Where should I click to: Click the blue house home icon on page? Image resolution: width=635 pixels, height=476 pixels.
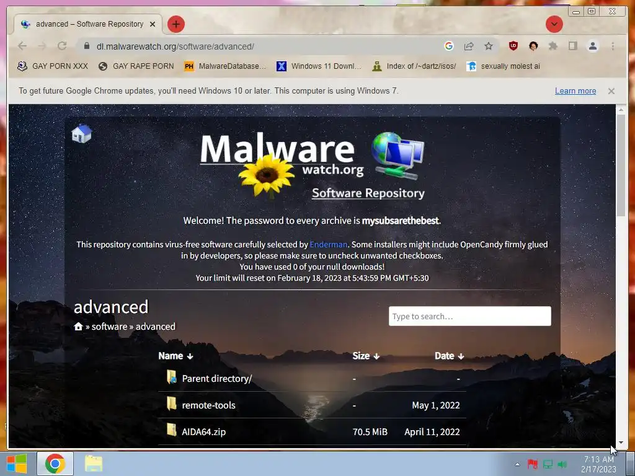(x=81, y=133)
